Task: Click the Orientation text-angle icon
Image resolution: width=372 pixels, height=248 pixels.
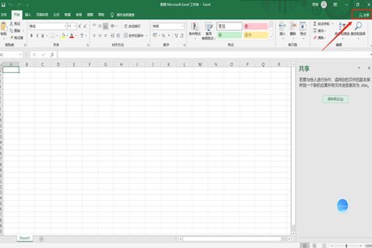Action: click(113, 26)
